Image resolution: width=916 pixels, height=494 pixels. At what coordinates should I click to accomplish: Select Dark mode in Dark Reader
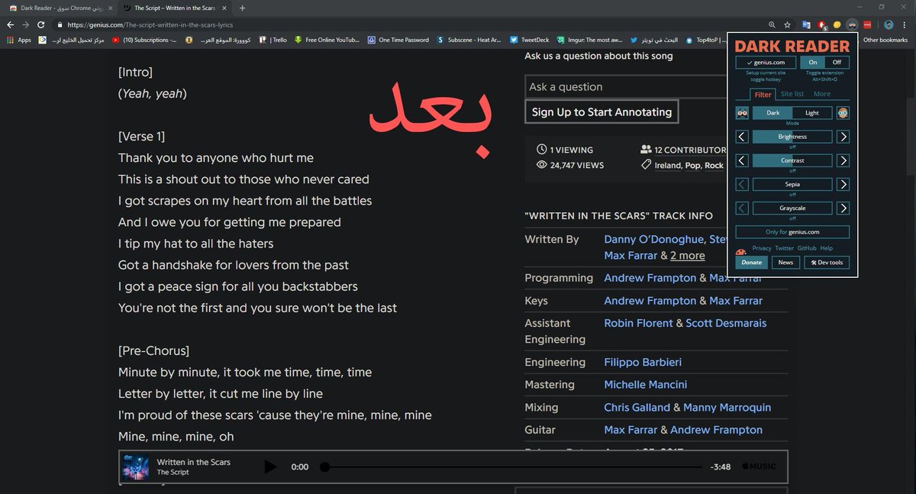[x=773, y=113]
